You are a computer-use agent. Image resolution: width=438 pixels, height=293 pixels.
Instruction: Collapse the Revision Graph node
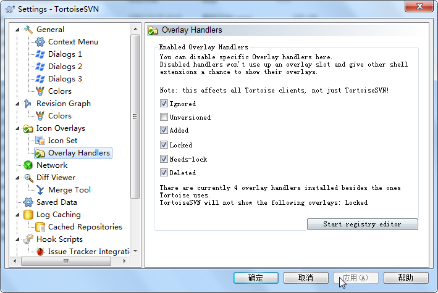(17, 104)
